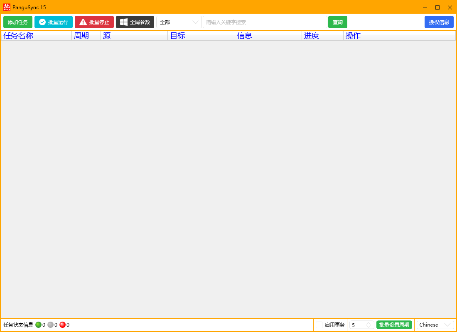Click the 操作 column header
The image size is (457, 332).
tap(400, 36)
